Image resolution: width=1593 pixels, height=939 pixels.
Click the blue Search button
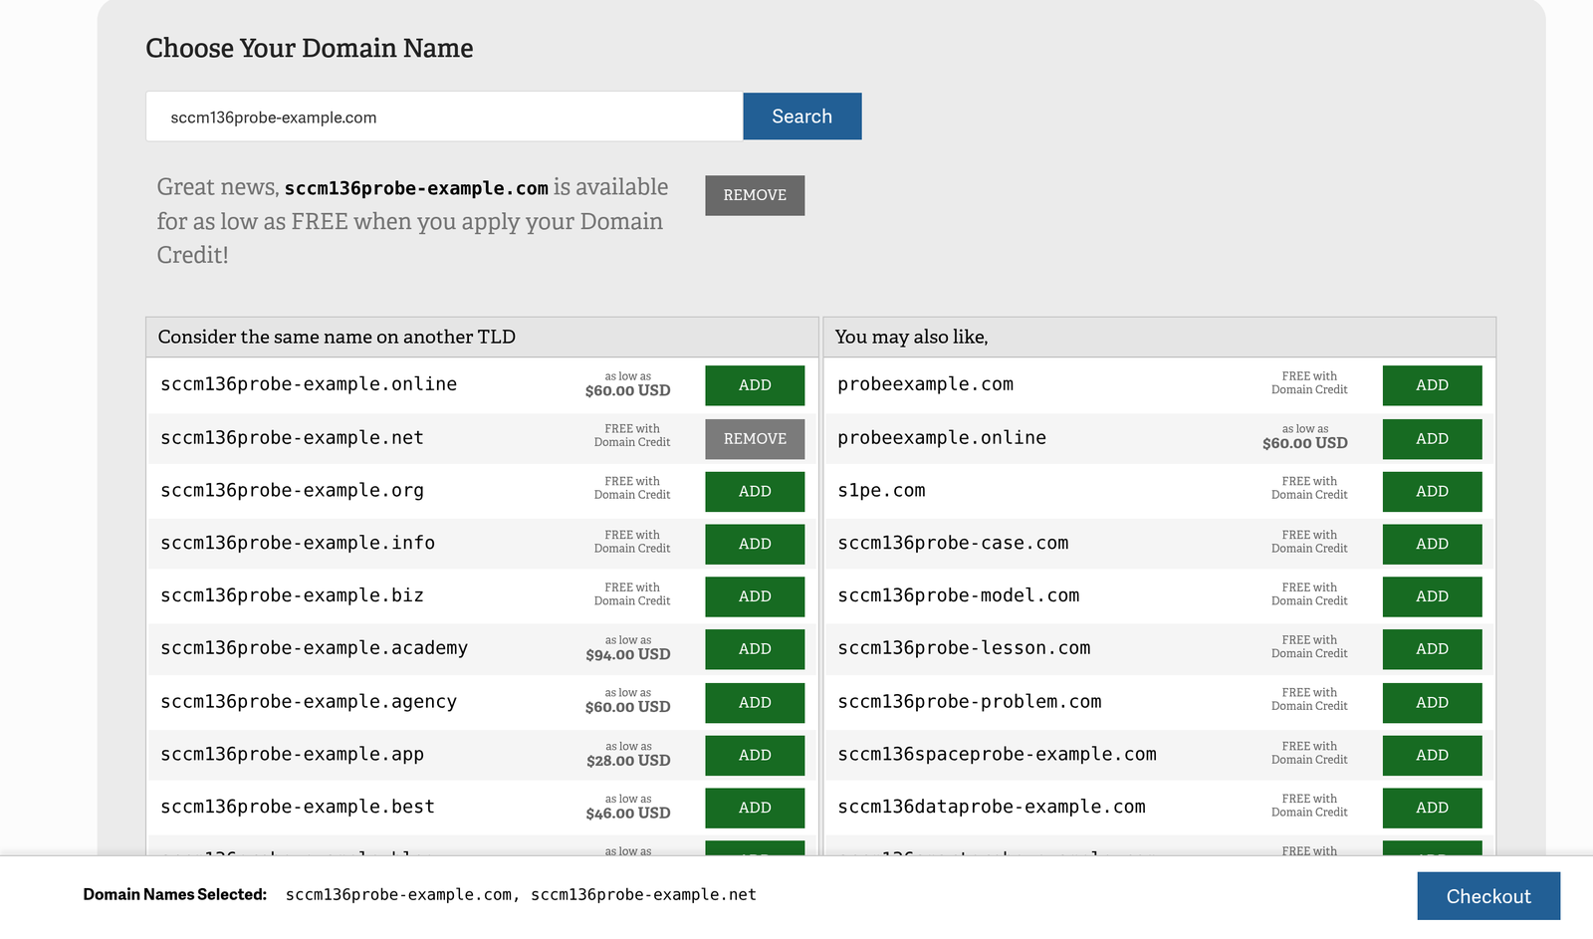click(802, 117)
